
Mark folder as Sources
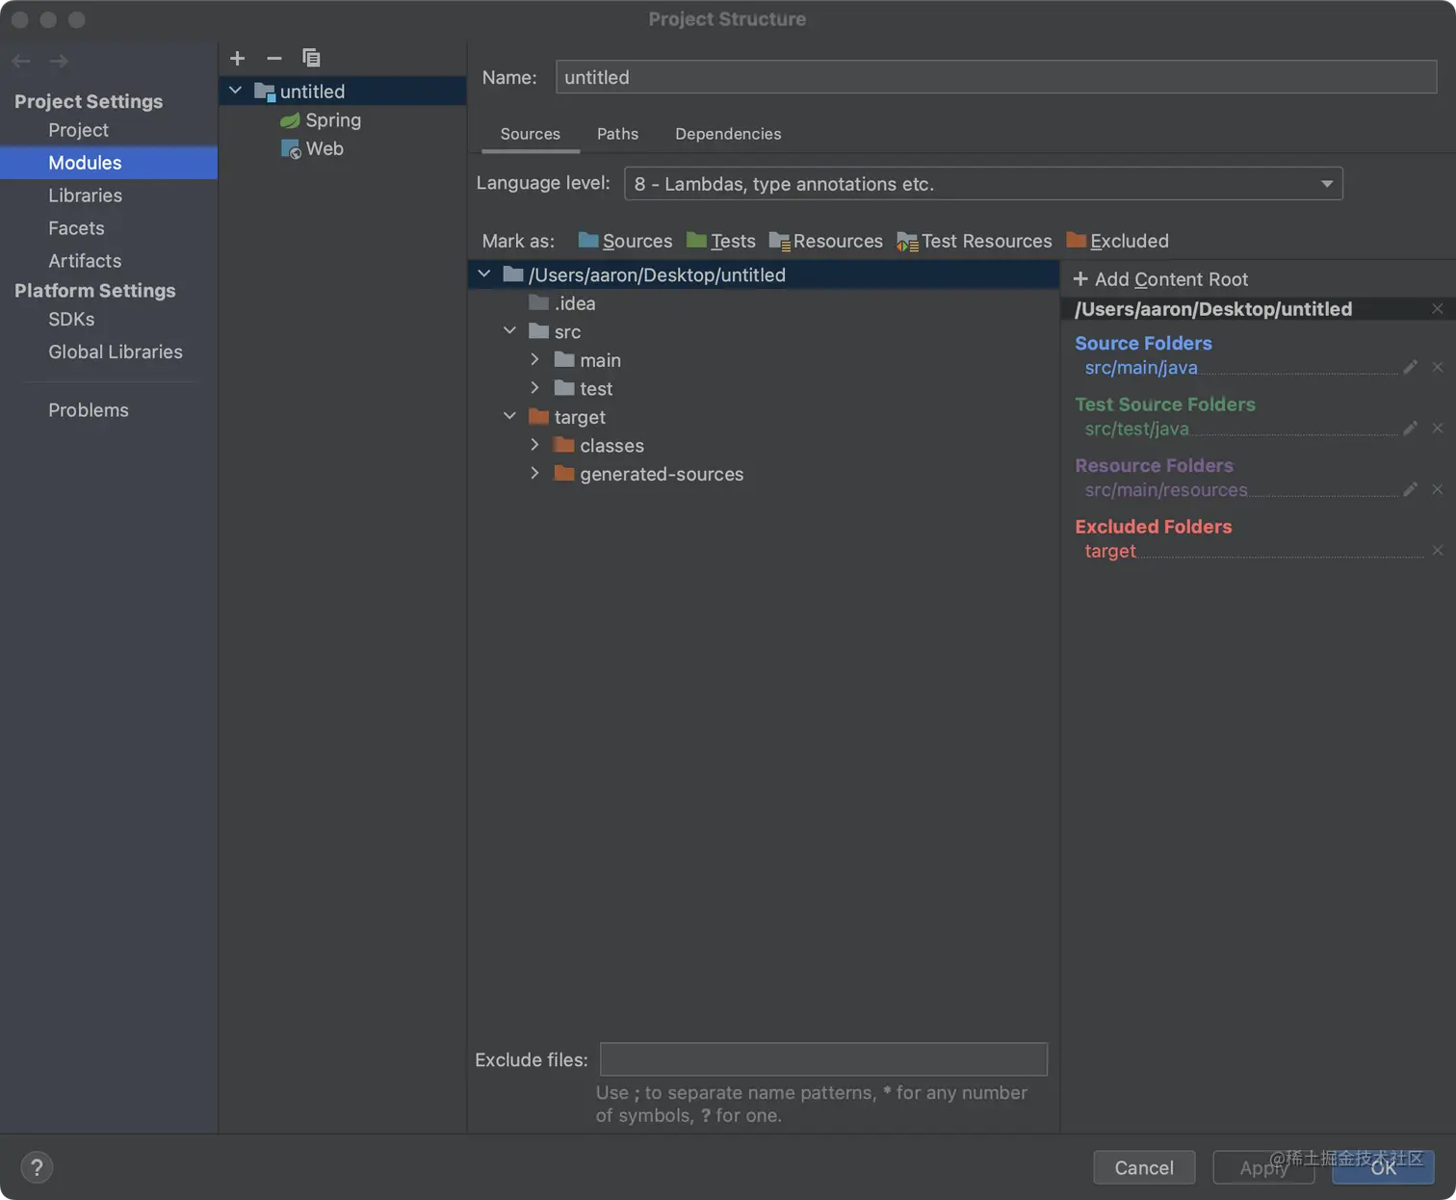coord(625,241)
